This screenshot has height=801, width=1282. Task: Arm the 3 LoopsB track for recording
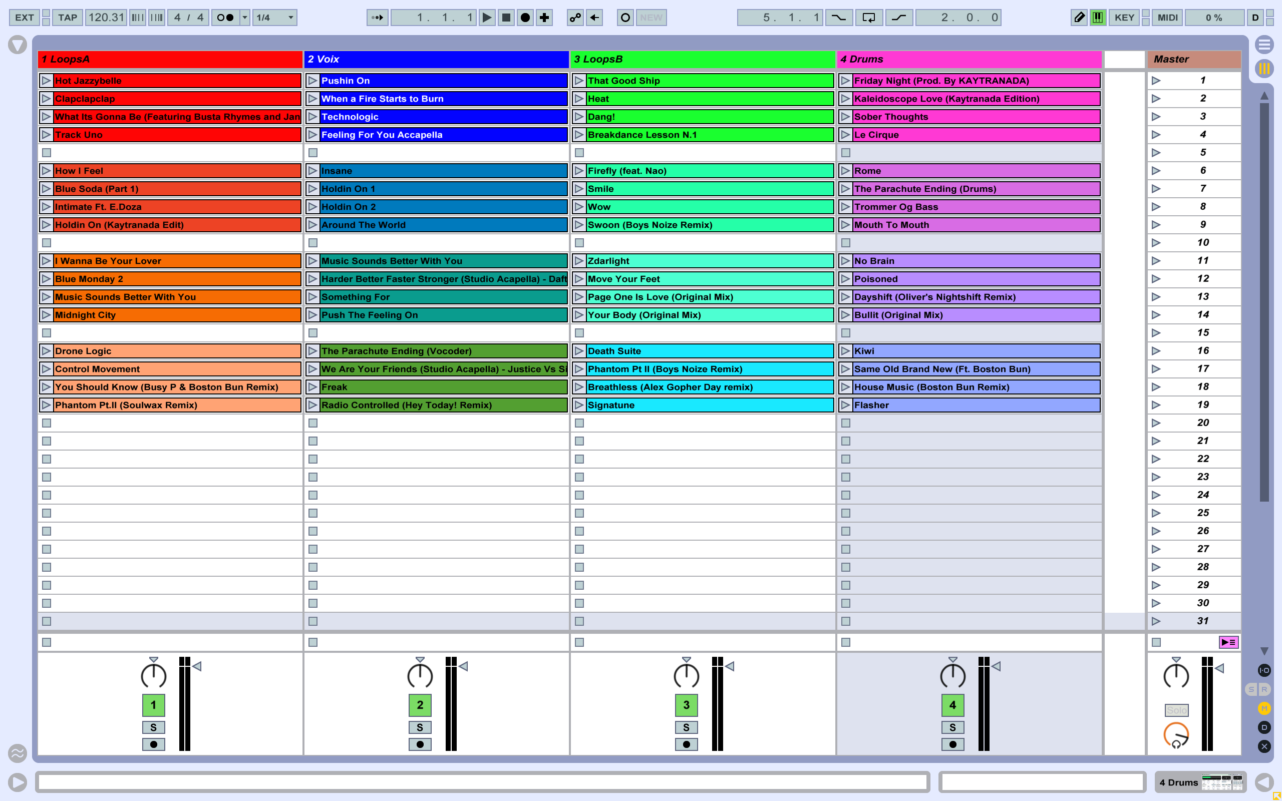[x=686, y=744]
